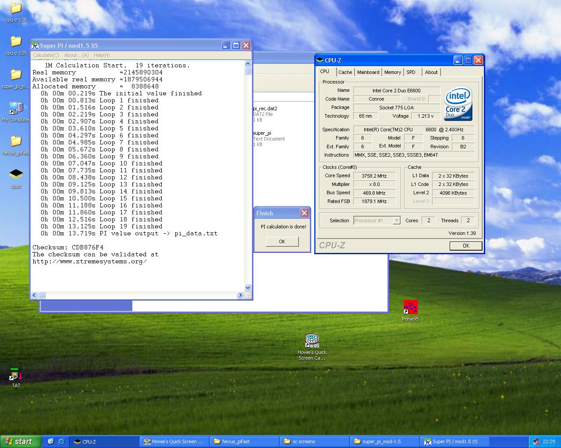Launch the TAT desktop shortcut
This screenshot has width=561, height=448.
point(16,377)
